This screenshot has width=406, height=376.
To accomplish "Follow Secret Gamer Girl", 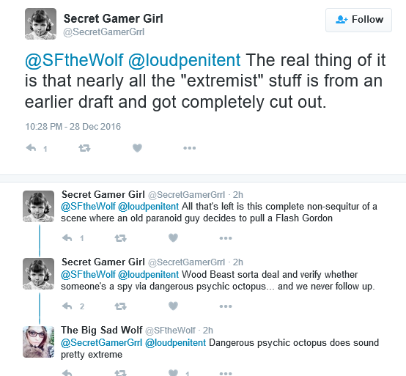I will pyautogui.click(x=358, y=20).
